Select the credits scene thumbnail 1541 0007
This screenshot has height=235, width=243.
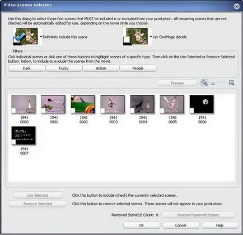[x=24, y=135]
